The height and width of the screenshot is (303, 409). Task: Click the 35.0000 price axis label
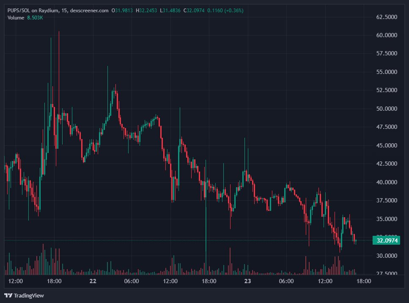tap(387, 219)
